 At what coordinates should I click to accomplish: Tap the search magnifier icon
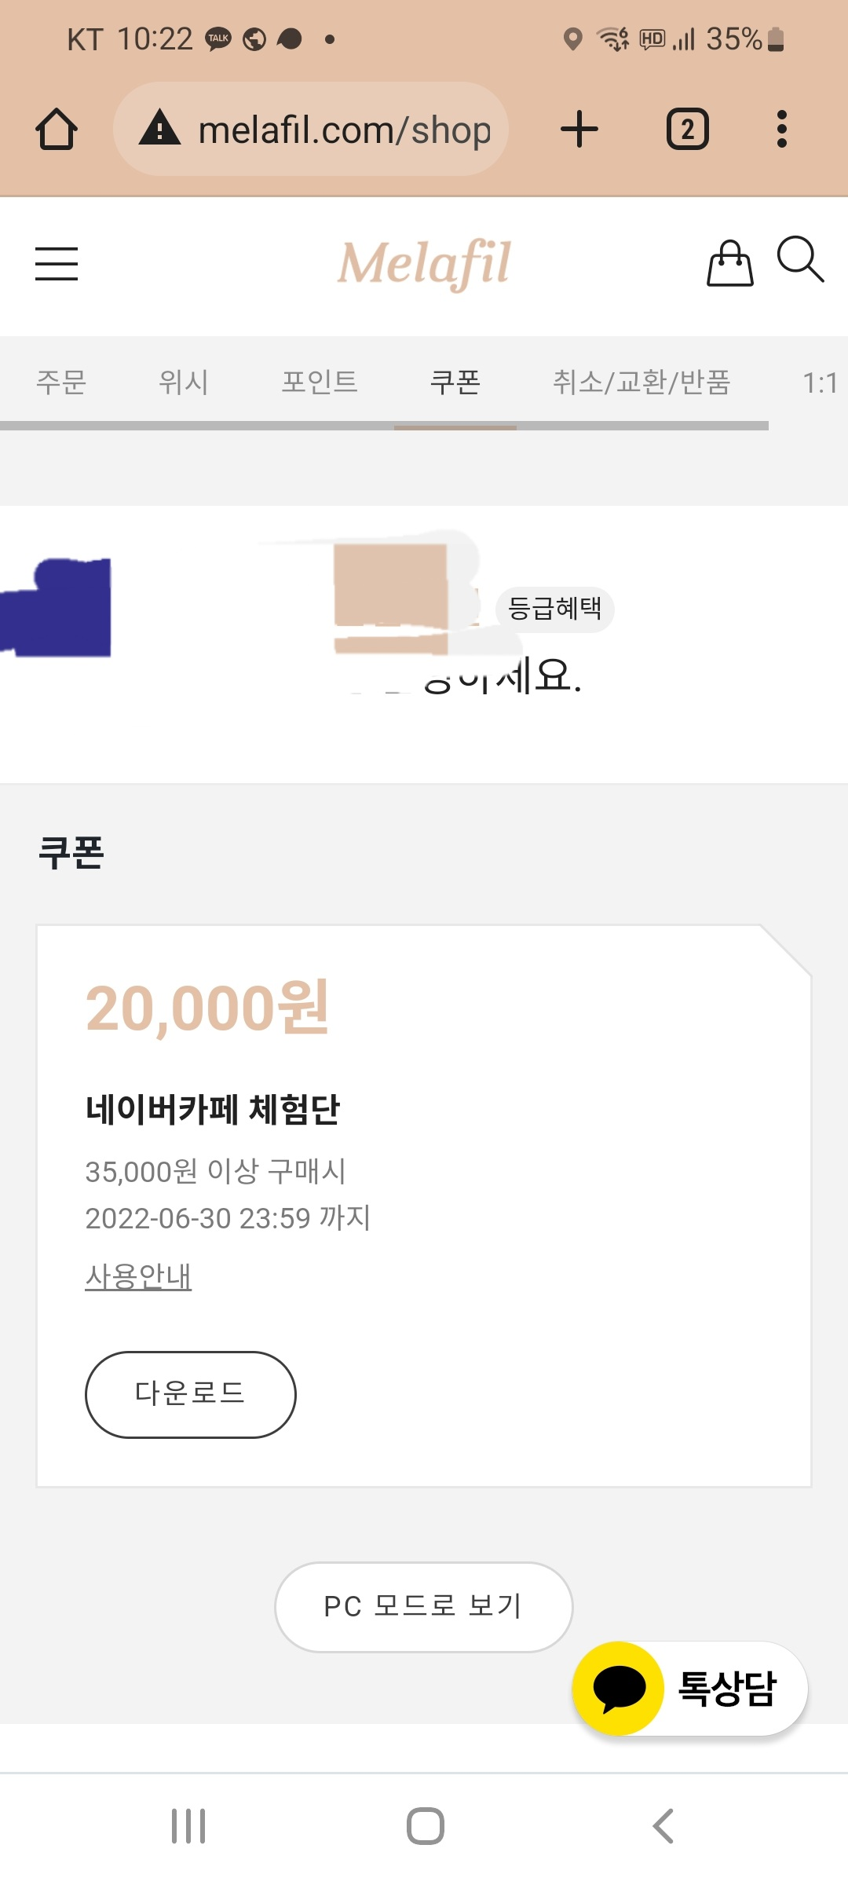800,259
